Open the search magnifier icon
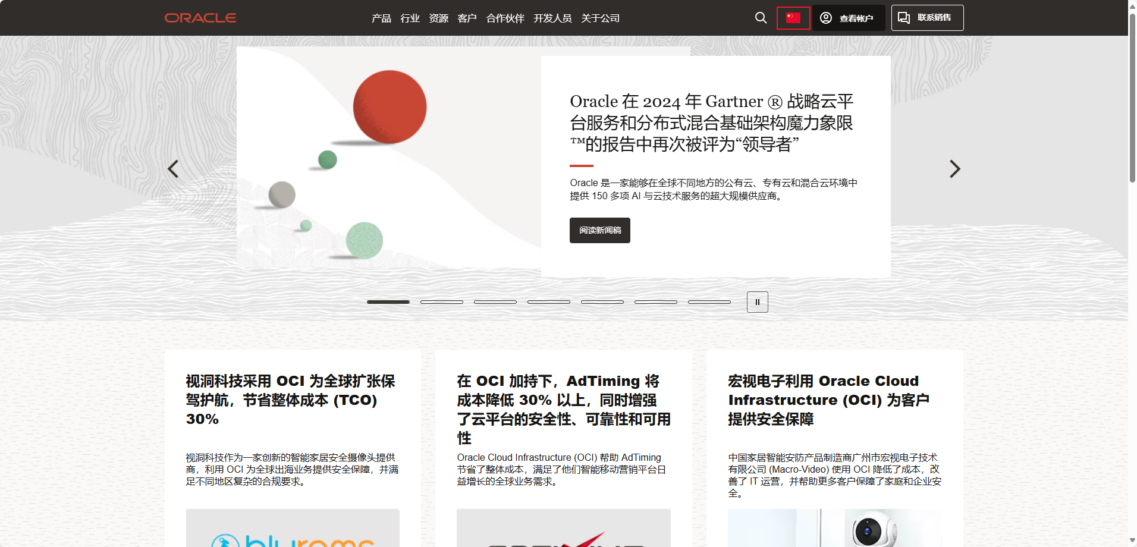This screenshot has height=547, width=1137. pyautogui.click(x=761, y=18)
